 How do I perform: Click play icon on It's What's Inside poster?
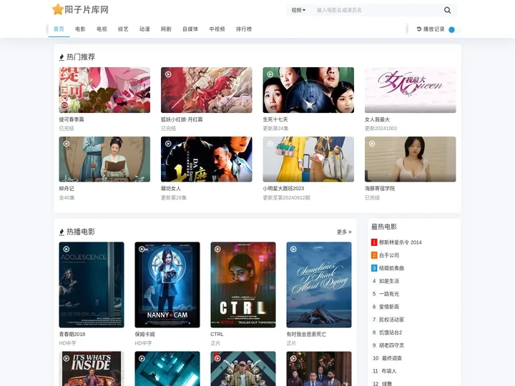coord(67,358)
